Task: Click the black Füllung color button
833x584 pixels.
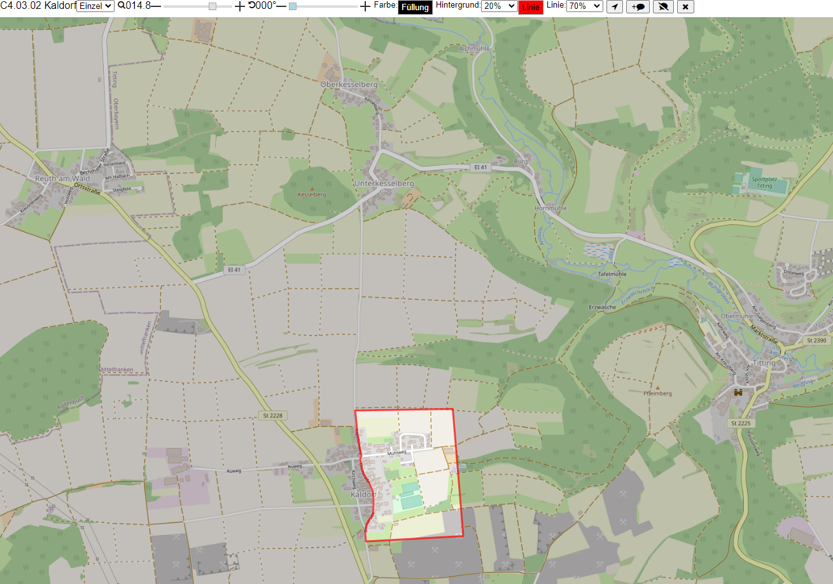Action: click(x=415, y=8)
